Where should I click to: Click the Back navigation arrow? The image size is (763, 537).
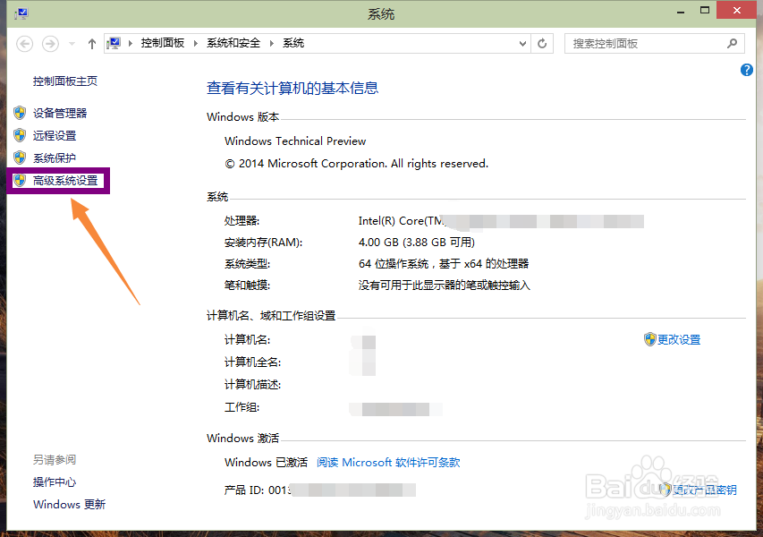[25, 44]
